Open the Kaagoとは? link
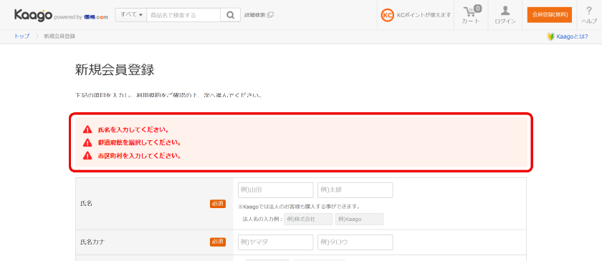Screen dimensions: 602x261 572,36
